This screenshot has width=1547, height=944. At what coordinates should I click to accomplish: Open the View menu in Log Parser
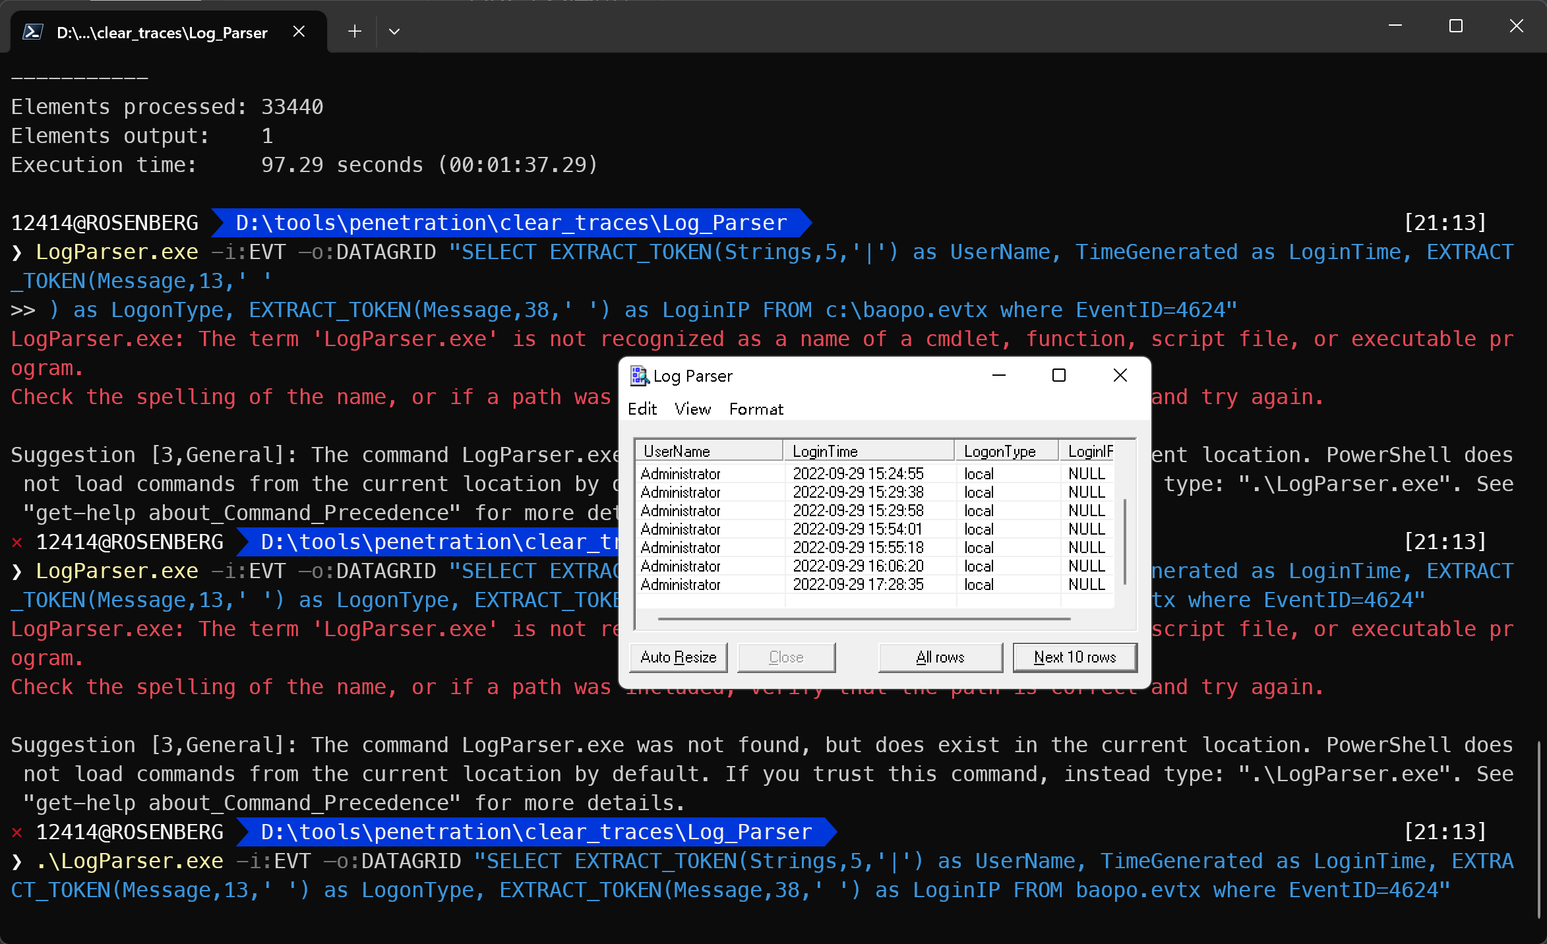tap(692, 409)
